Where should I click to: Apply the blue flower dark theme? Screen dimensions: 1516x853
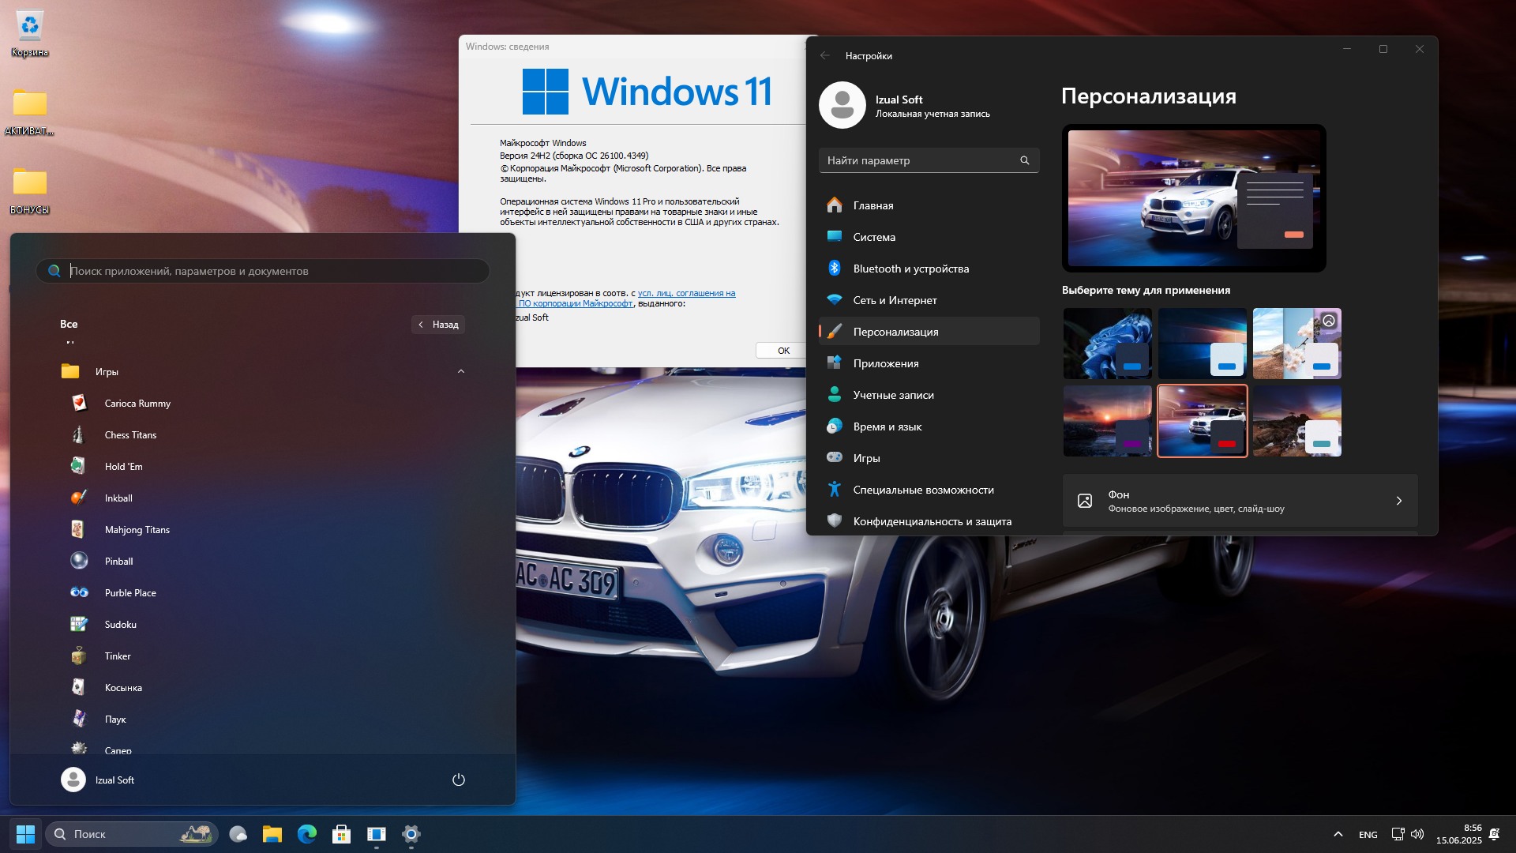1107,344
